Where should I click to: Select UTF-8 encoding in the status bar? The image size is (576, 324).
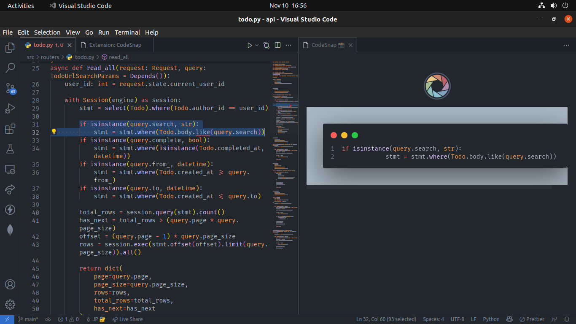pos(458,319)
